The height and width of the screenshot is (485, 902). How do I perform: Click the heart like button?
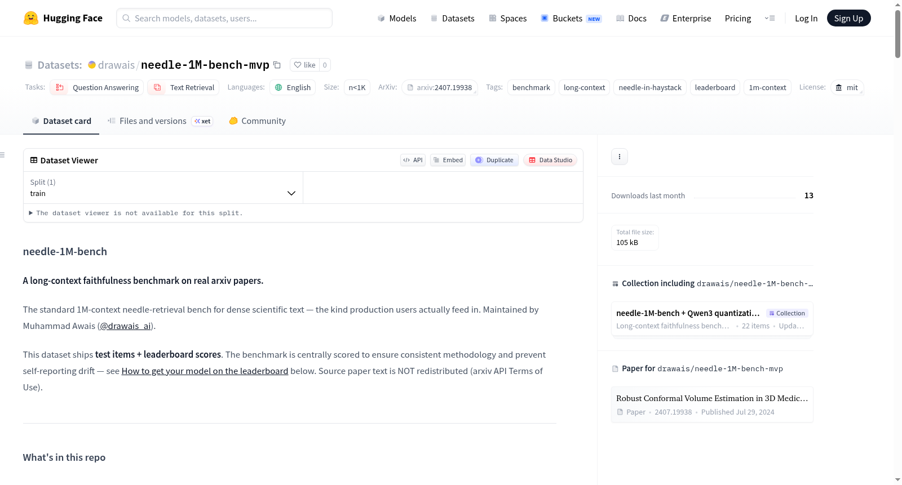(304, 65)
